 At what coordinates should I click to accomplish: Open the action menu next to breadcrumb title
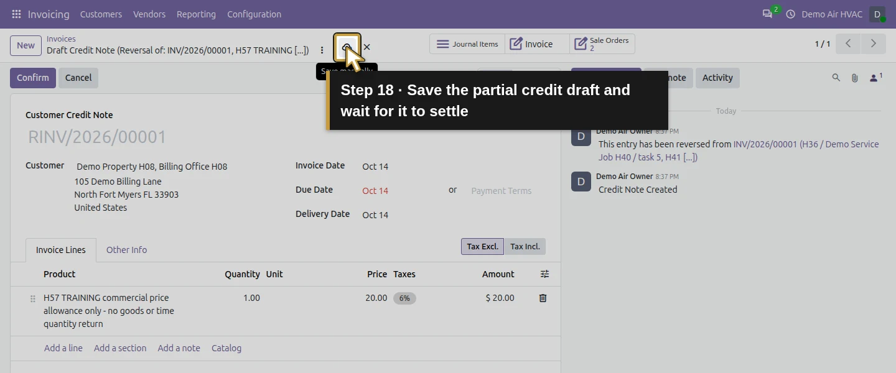[x=322, y=50]
